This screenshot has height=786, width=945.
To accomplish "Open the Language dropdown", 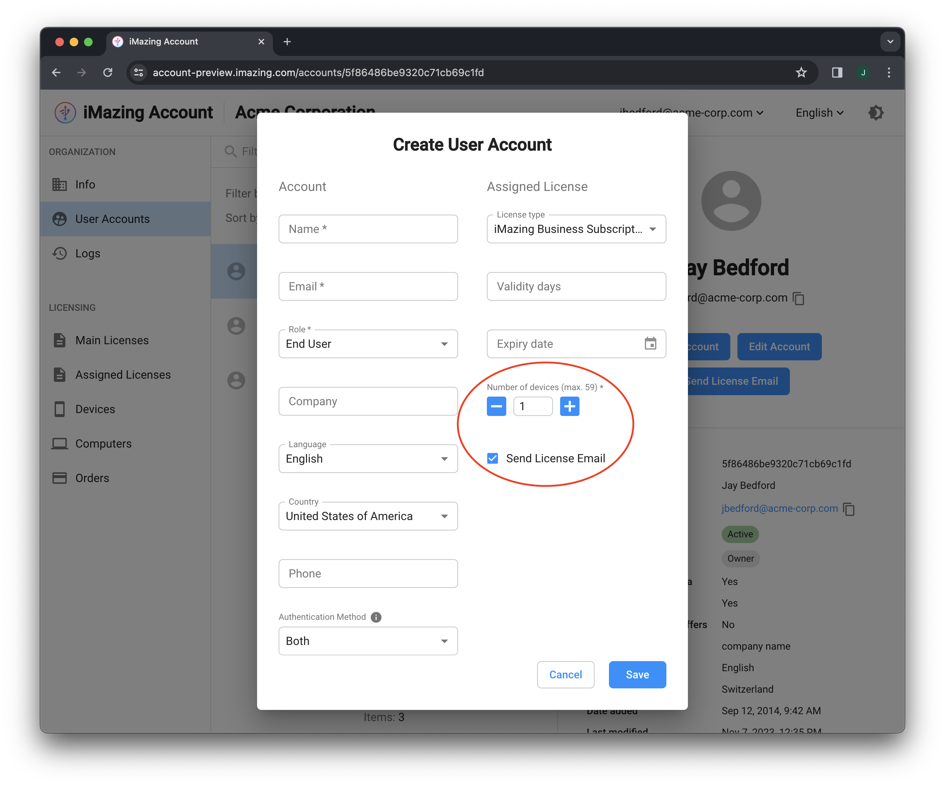I will click(x=368, y=458).
